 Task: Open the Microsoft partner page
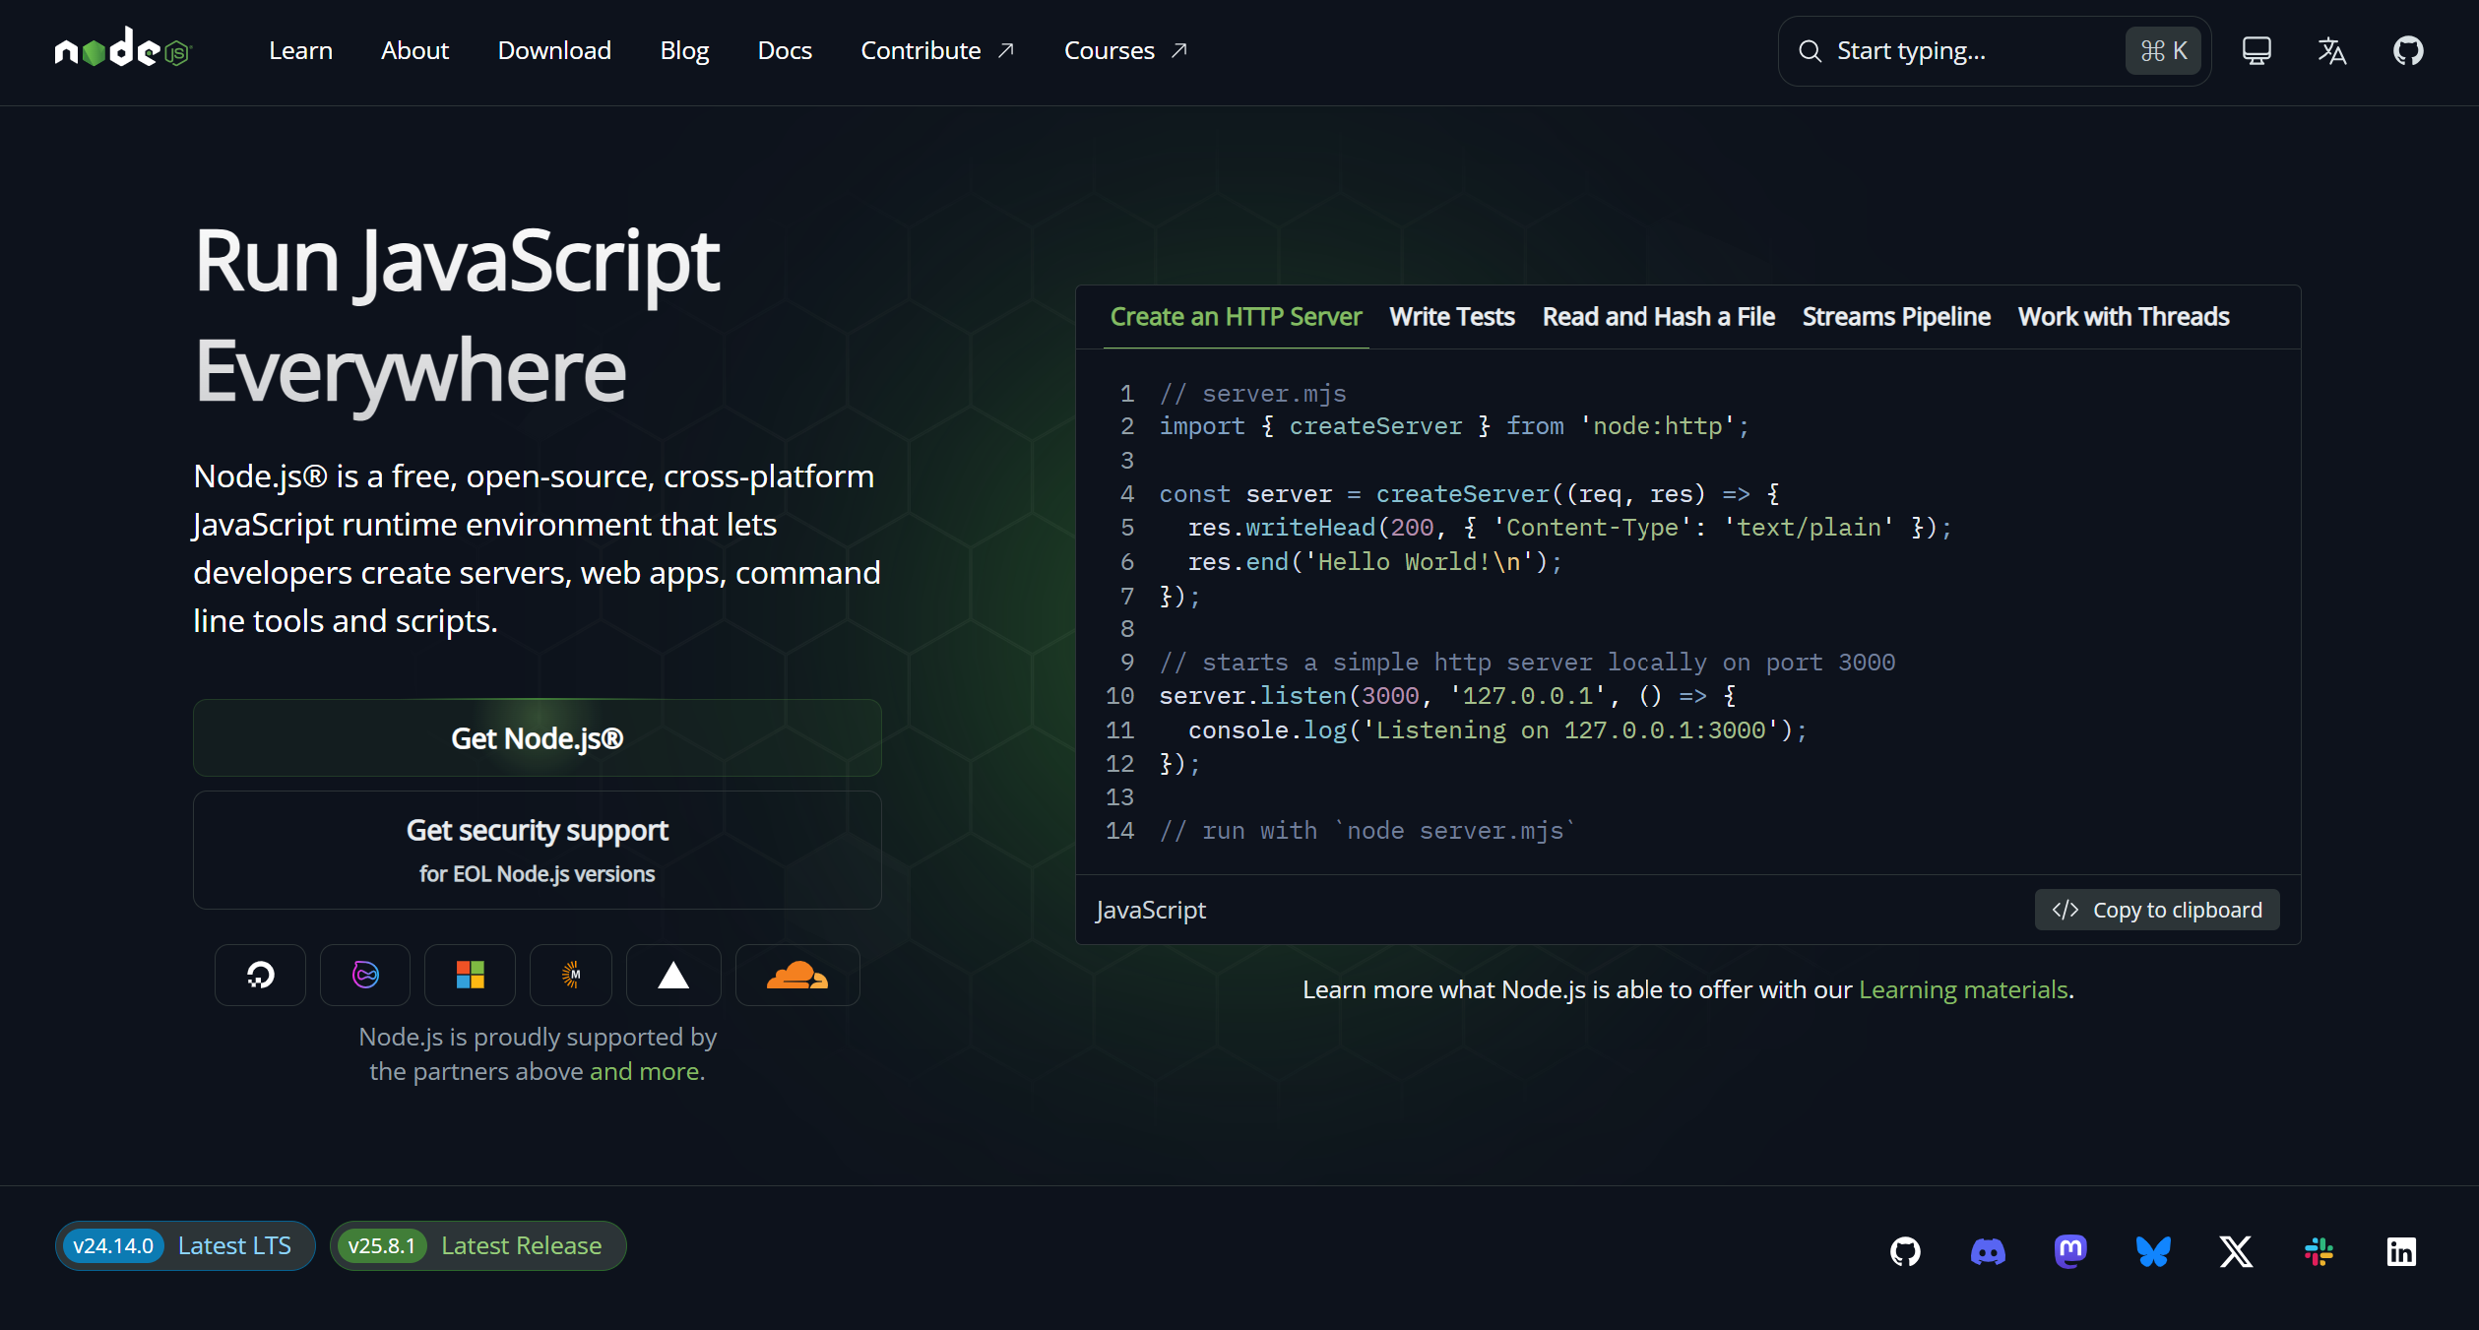[x=470, y=975]
